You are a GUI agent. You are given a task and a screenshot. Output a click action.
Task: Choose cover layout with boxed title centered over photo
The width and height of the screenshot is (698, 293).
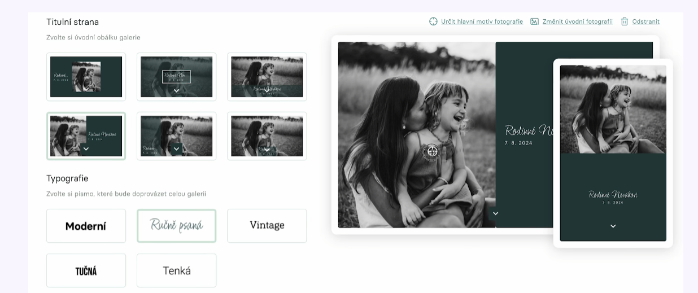(x=176, y=77)
